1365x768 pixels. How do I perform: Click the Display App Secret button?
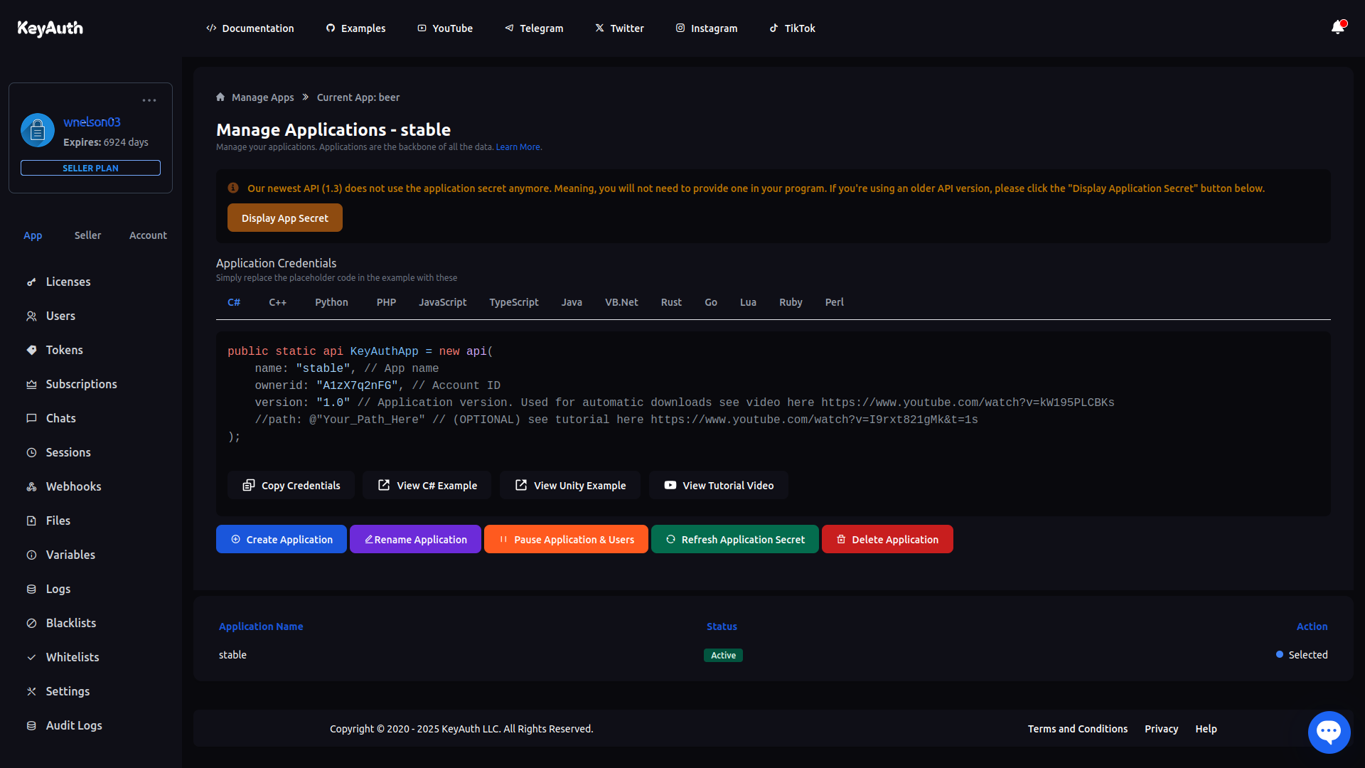tap(284, 218)
